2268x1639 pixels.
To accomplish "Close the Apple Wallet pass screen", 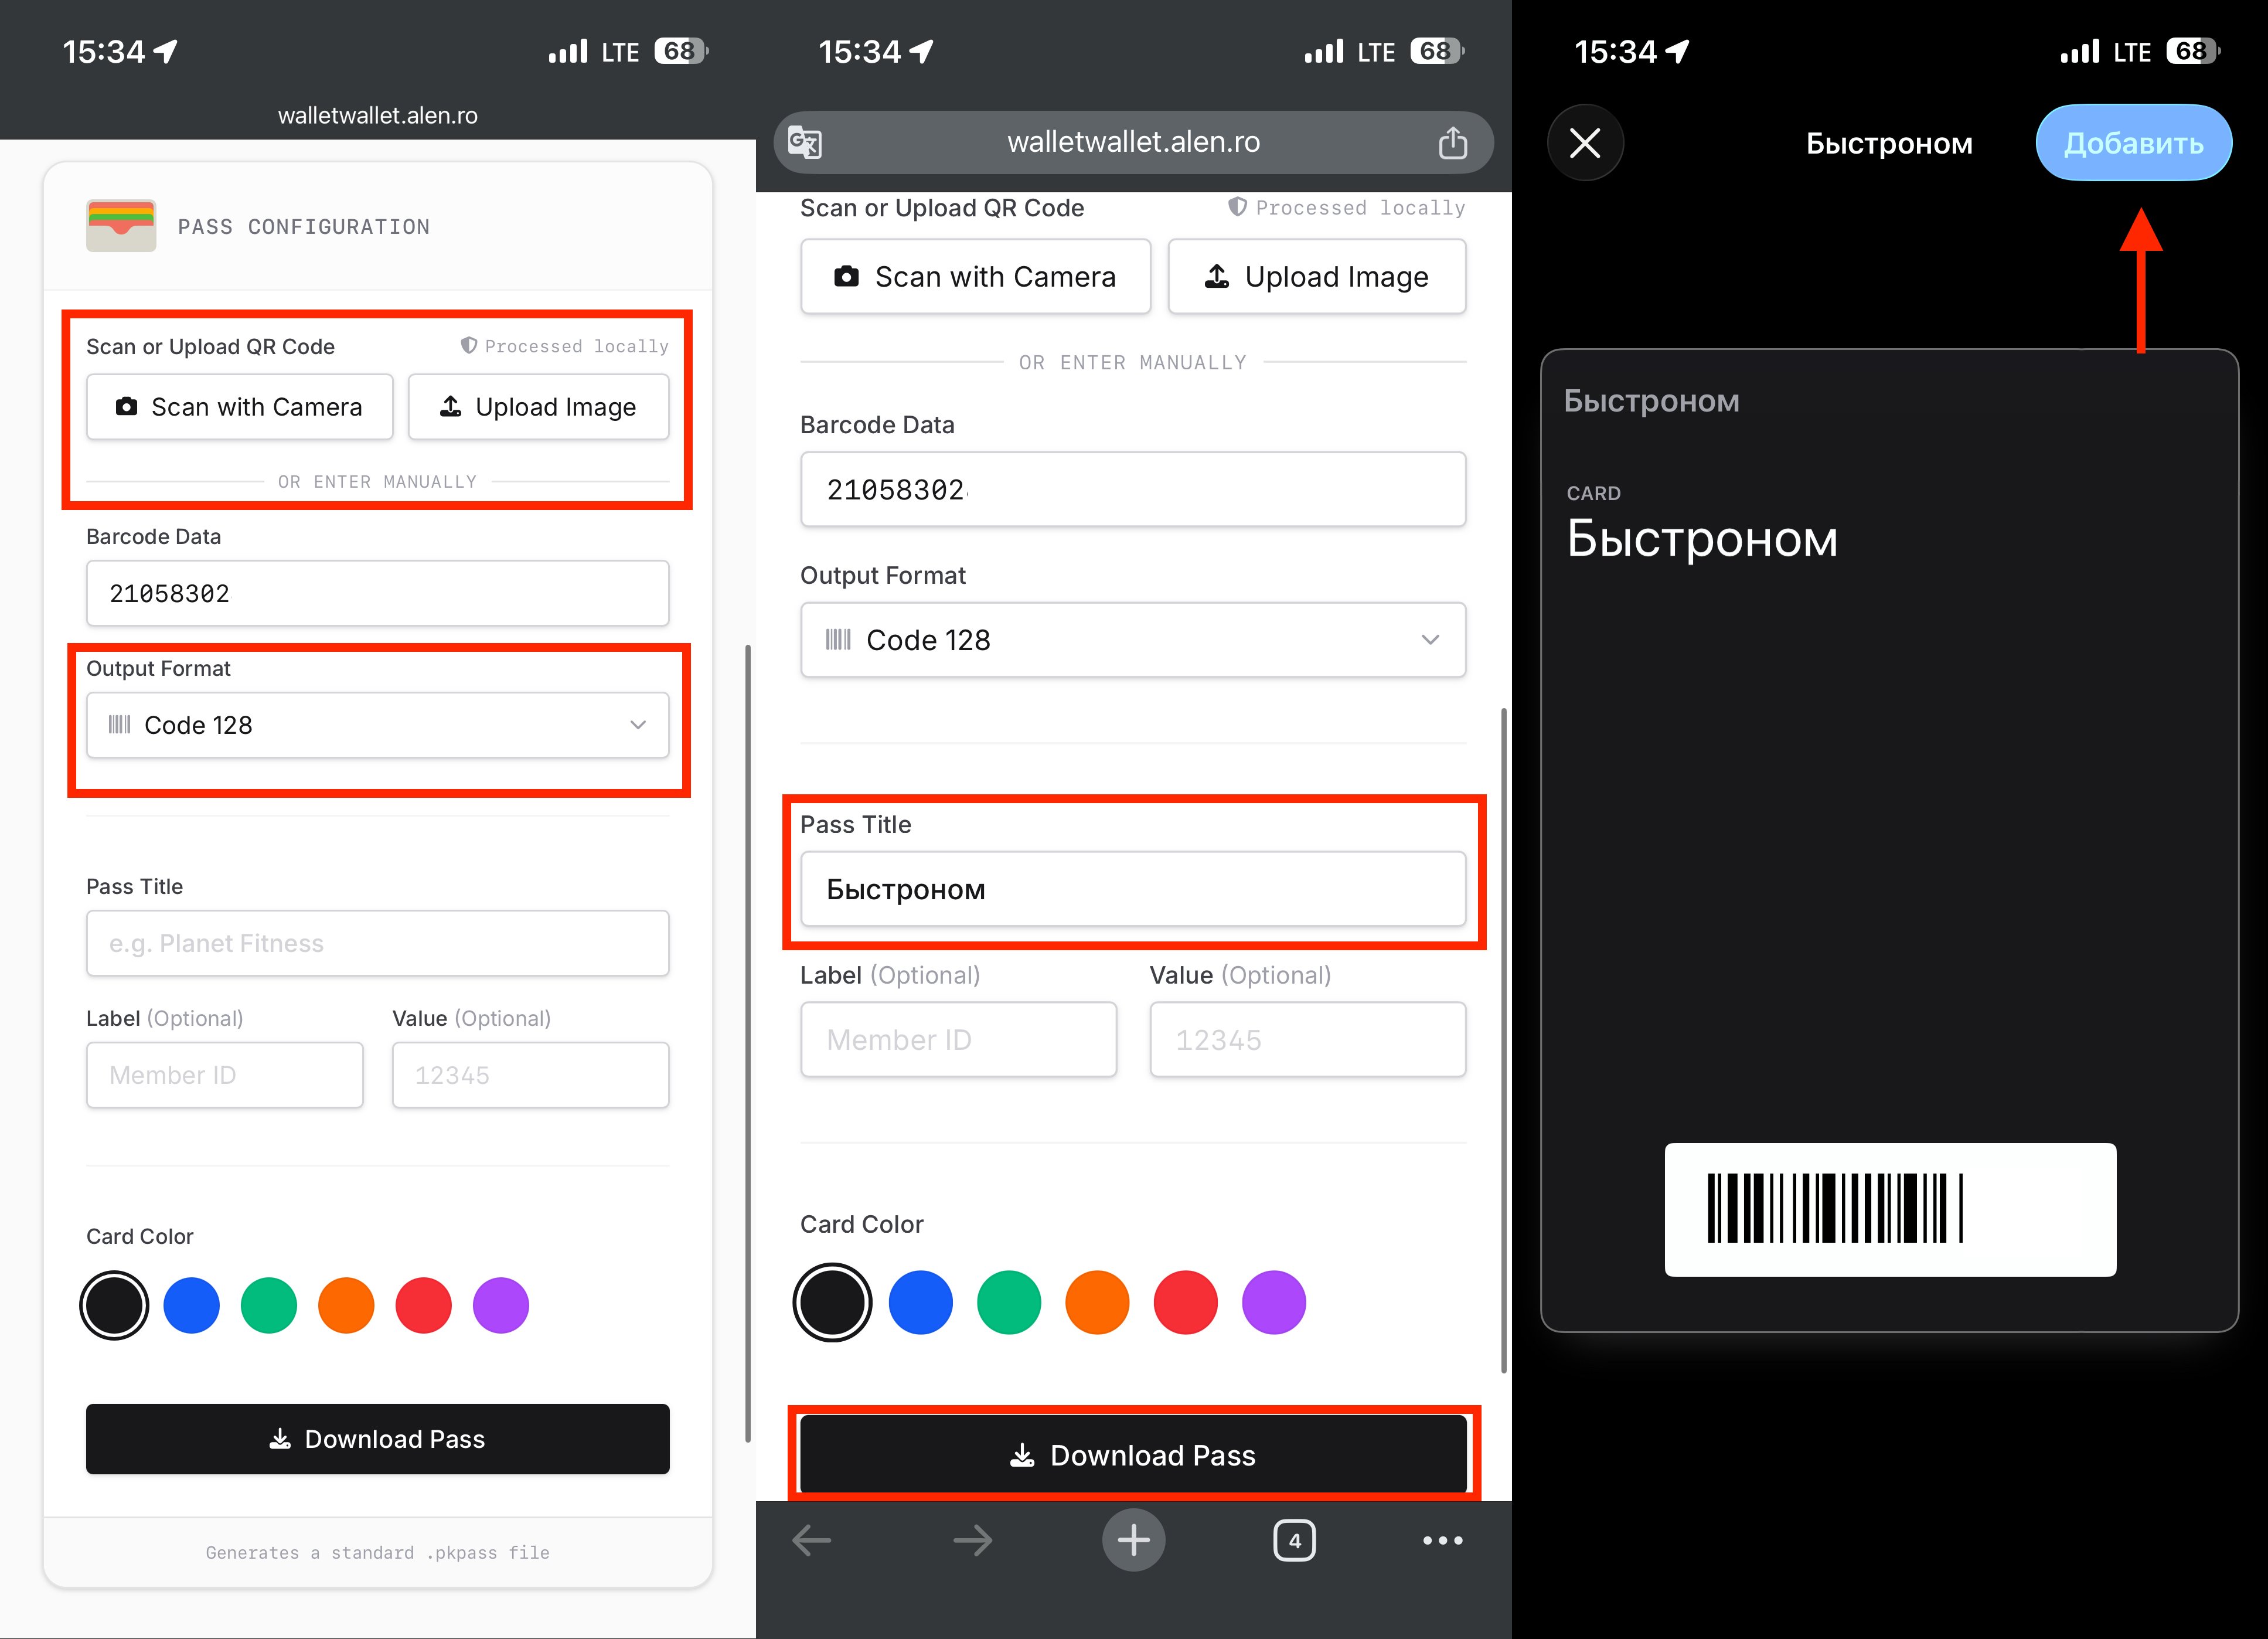I will [x=1585, y=142].
